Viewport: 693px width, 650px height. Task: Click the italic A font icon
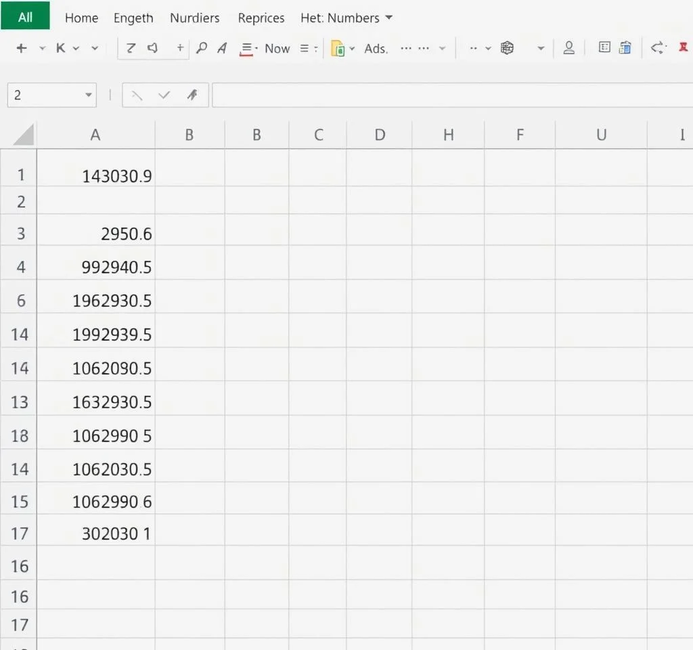click(x=221, y=48)
